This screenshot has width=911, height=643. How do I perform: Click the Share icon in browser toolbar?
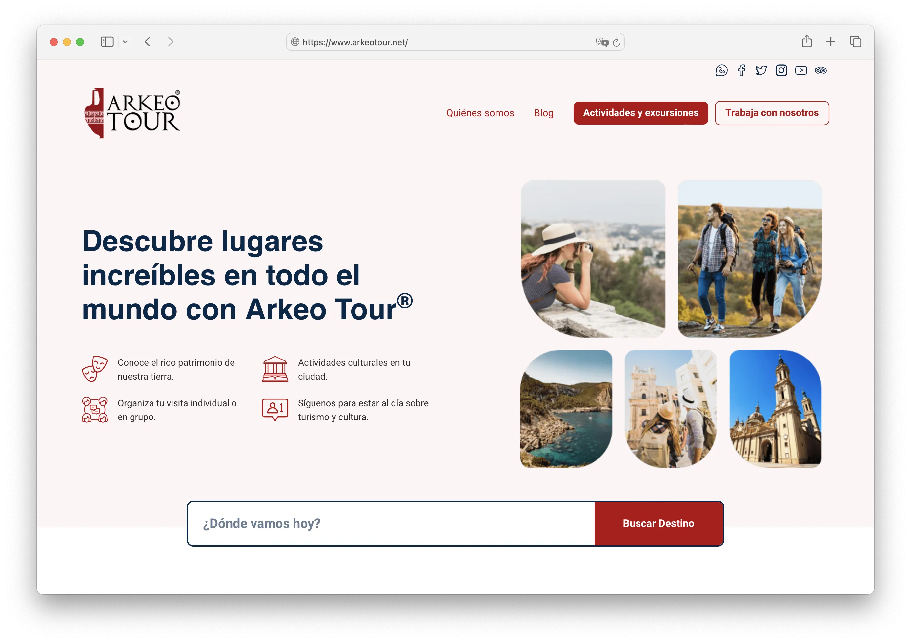[806, 42]
